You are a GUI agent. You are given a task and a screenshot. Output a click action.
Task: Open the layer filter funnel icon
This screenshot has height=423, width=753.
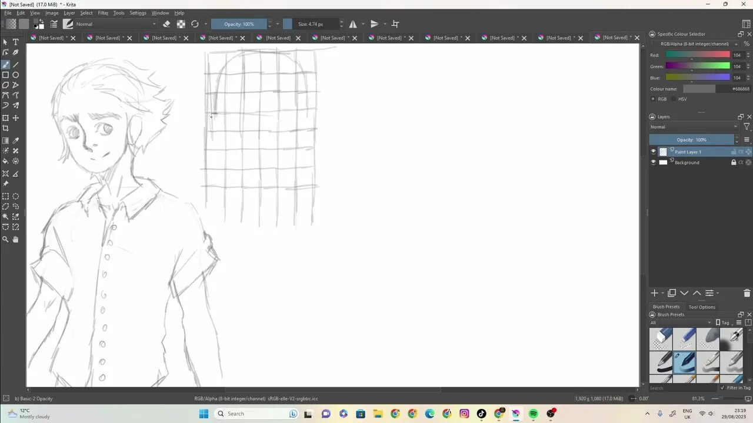click(x=747, y=127)
